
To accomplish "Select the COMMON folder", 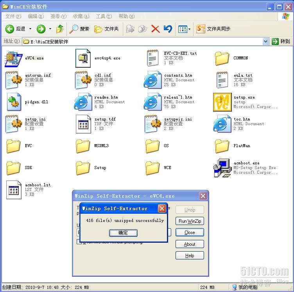I will click(x=222, y=58).
